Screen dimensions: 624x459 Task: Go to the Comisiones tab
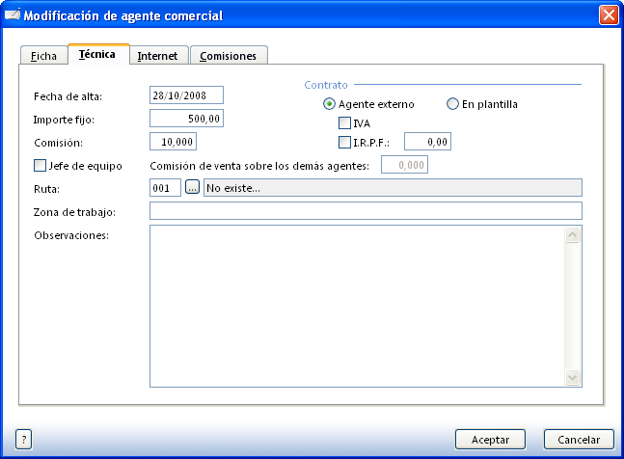(x=228, y=56)
